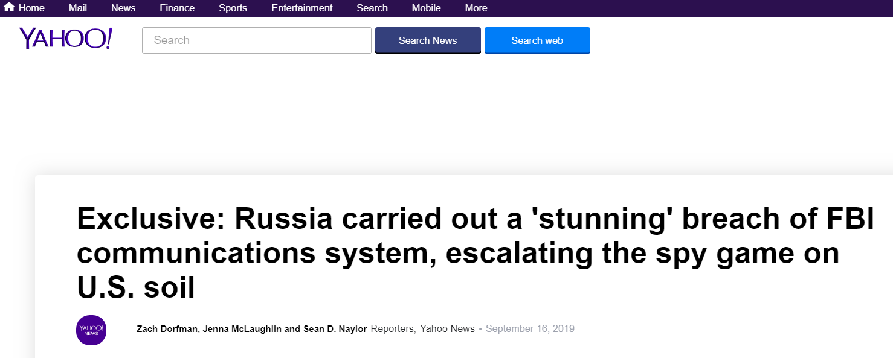893x358 pixels.
Task: Open the More navigation menu
Action: (x=476, y=8)
